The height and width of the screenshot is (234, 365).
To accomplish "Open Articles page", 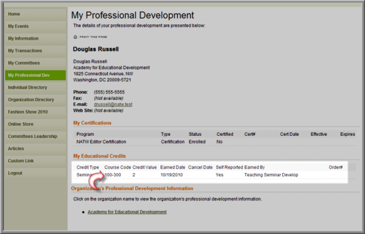I will coord(35,149).
